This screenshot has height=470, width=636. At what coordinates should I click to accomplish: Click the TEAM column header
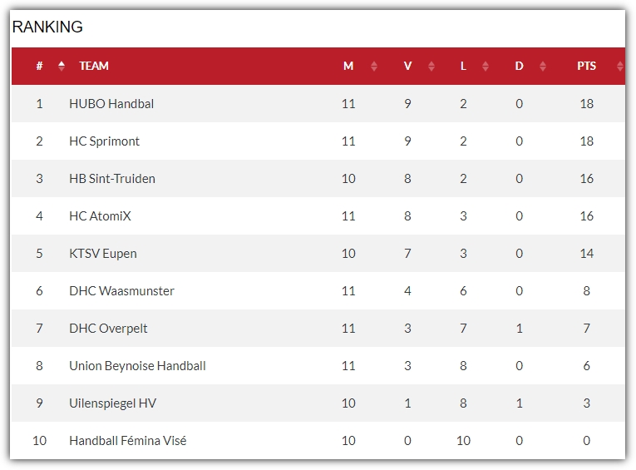94,66
